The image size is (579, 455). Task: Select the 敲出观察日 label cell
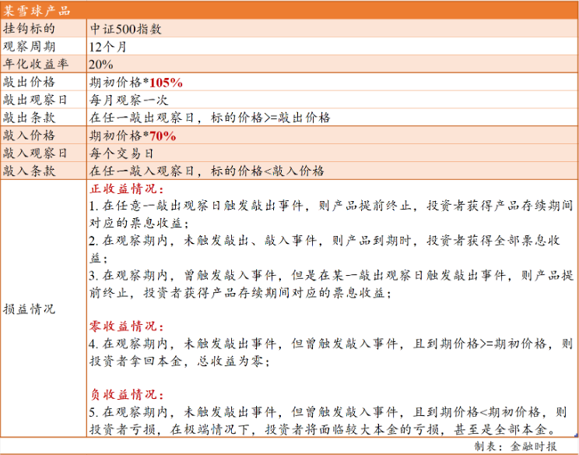point(44,100)
